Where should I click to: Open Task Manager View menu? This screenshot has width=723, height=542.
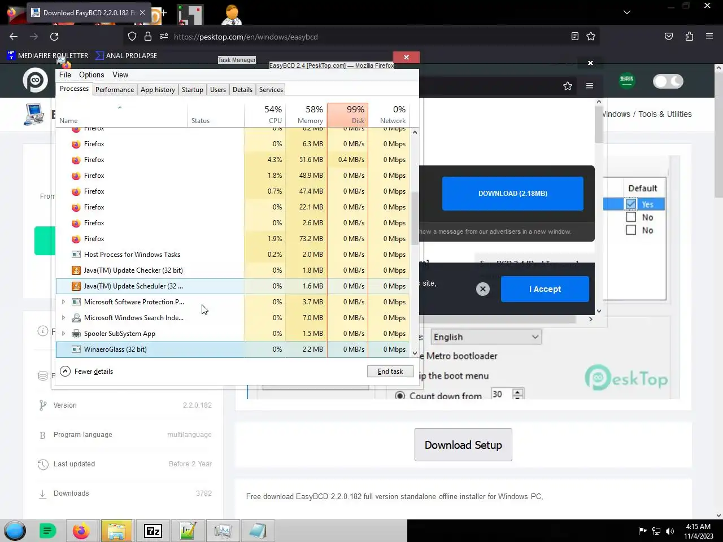click(120, 75)
